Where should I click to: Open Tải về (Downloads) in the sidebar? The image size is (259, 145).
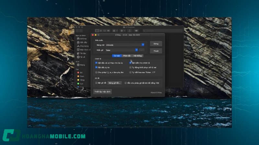point(82,57)
